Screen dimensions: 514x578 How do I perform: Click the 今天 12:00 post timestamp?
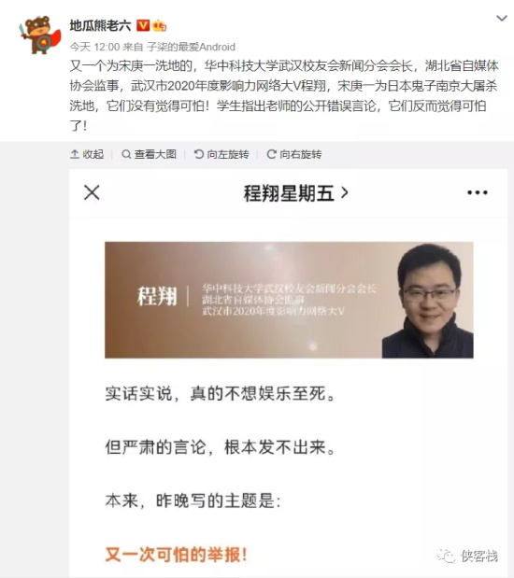pos(94,47)
